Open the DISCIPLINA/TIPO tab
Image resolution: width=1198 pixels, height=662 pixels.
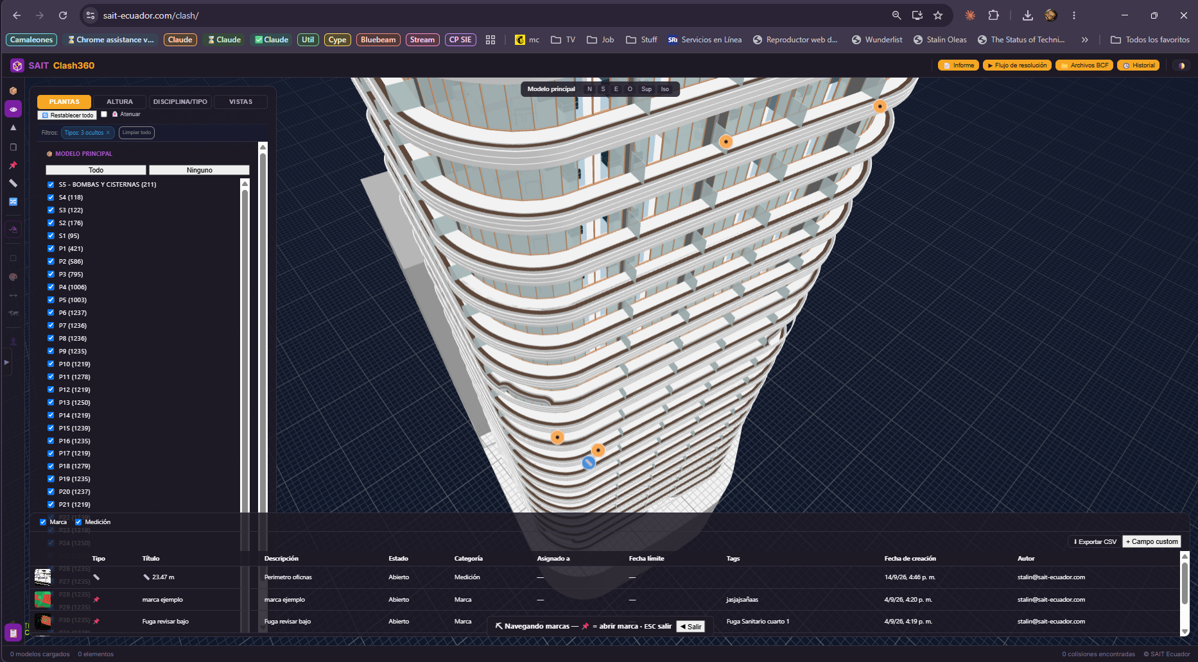(180, 102)
